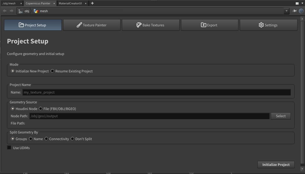This screenshot has width=305, height=174.
Task: Switch to the MaterialCreatorUI tab
Action: (x=70, y=3)
